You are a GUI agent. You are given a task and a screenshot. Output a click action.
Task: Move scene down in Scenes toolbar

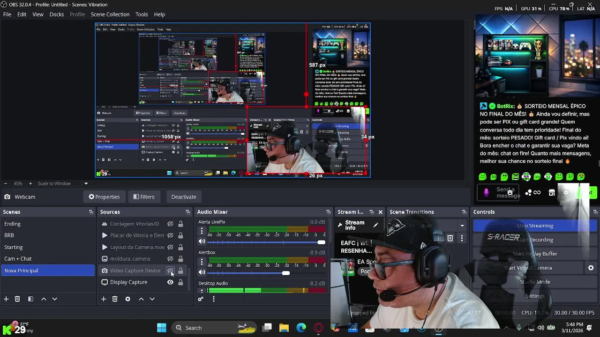[x=54, y=299]
